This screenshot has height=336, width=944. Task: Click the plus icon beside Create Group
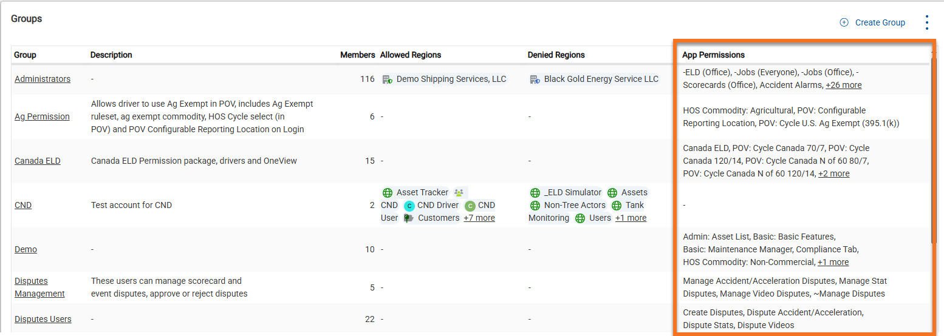tap(844, 22)
